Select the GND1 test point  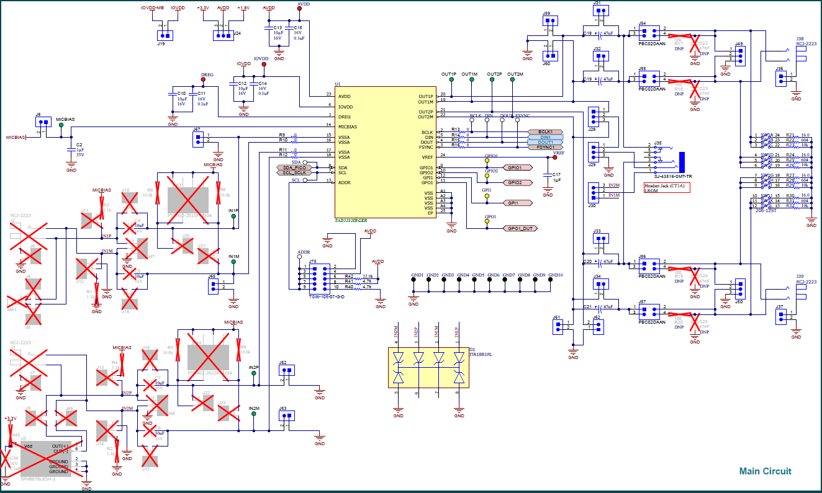[x=413, y=281]
